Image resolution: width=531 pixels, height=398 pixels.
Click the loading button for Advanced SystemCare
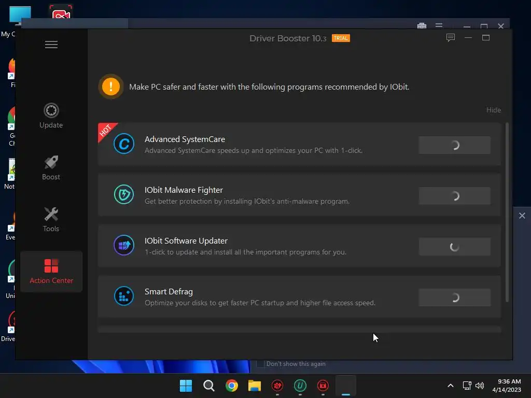tap(454, 145)
